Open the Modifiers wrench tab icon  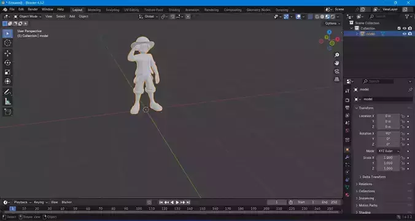(x=347, y=158)
